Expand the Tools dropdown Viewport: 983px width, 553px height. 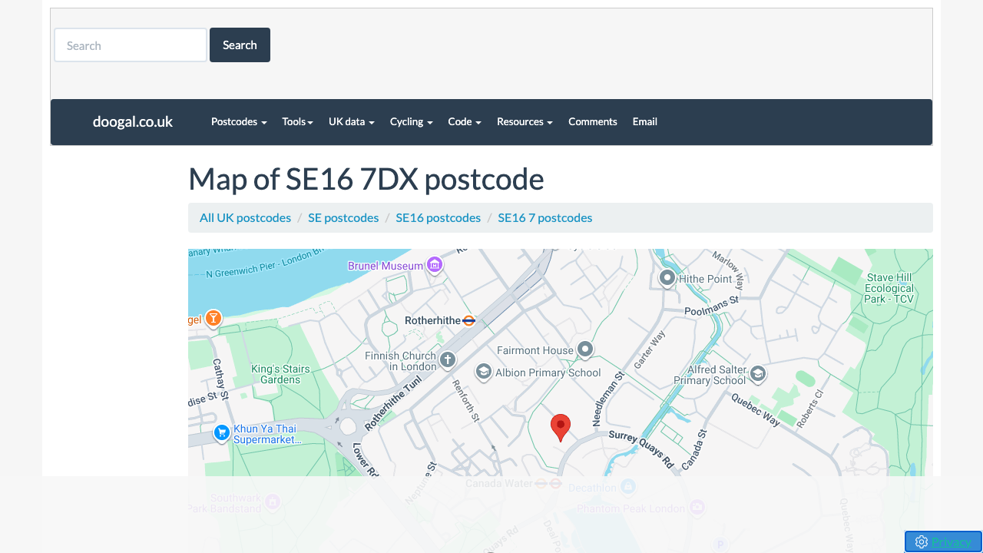[297, 121]
